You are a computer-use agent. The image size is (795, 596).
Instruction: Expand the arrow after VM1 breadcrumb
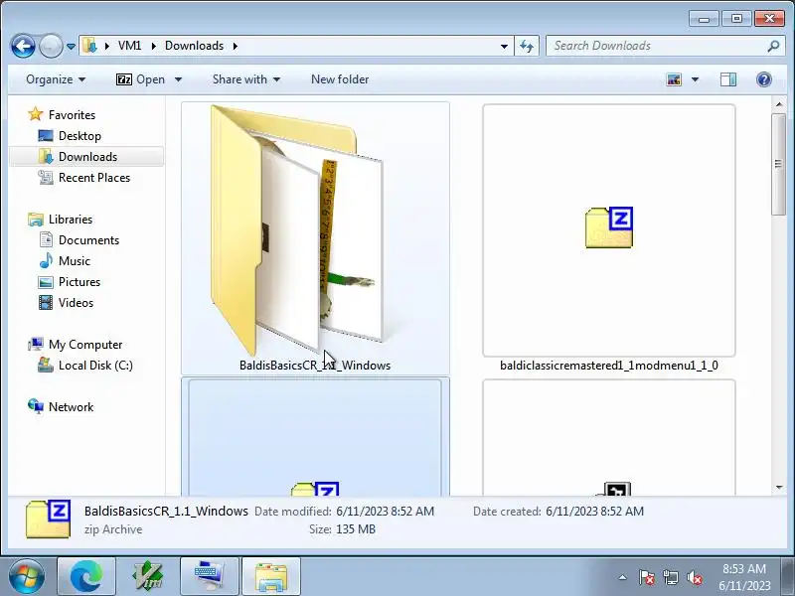coord(154,46)
